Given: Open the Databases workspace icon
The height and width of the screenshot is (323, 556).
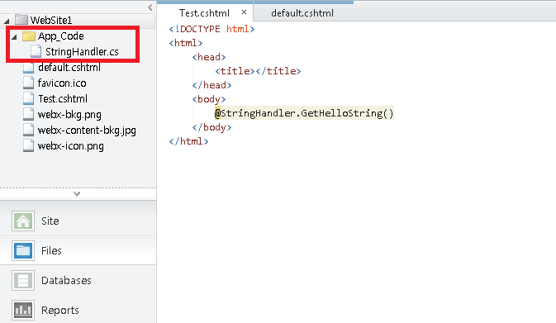Looking at the screenshot, I should click(x=23, y=280).
